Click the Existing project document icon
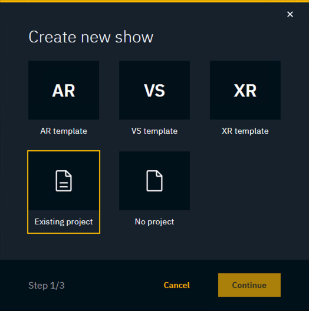Viewport: 309px width, 311px height. point(64,181)
